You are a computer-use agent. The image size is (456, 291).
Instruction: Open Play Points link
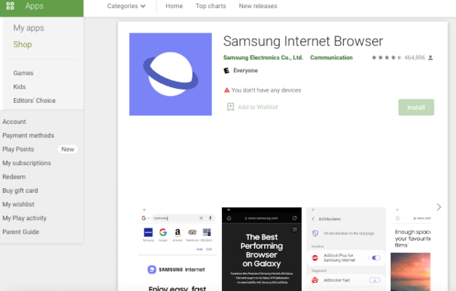coord(18,149)
